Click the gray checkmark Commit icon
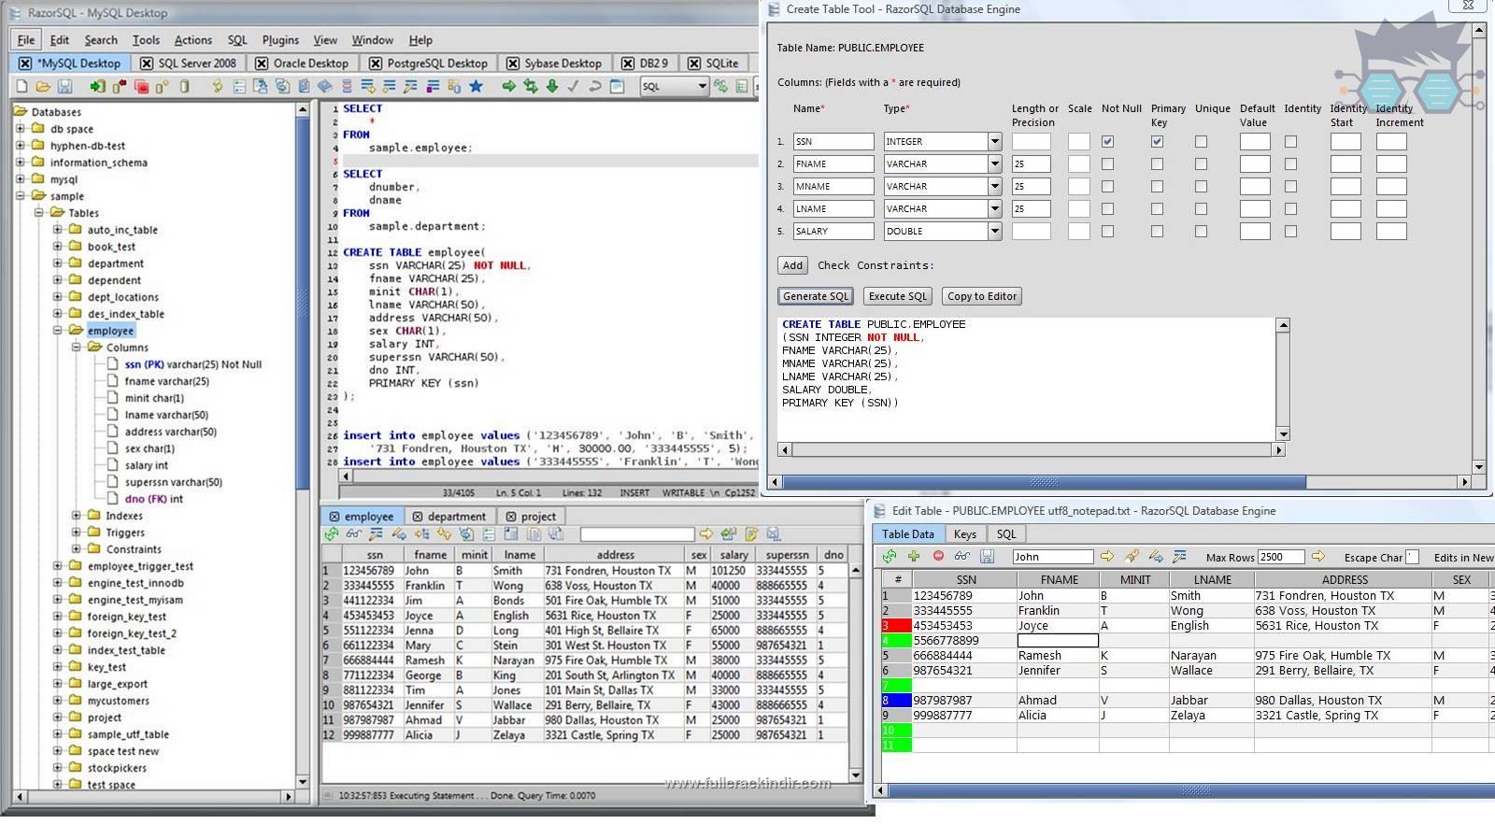 573,86
